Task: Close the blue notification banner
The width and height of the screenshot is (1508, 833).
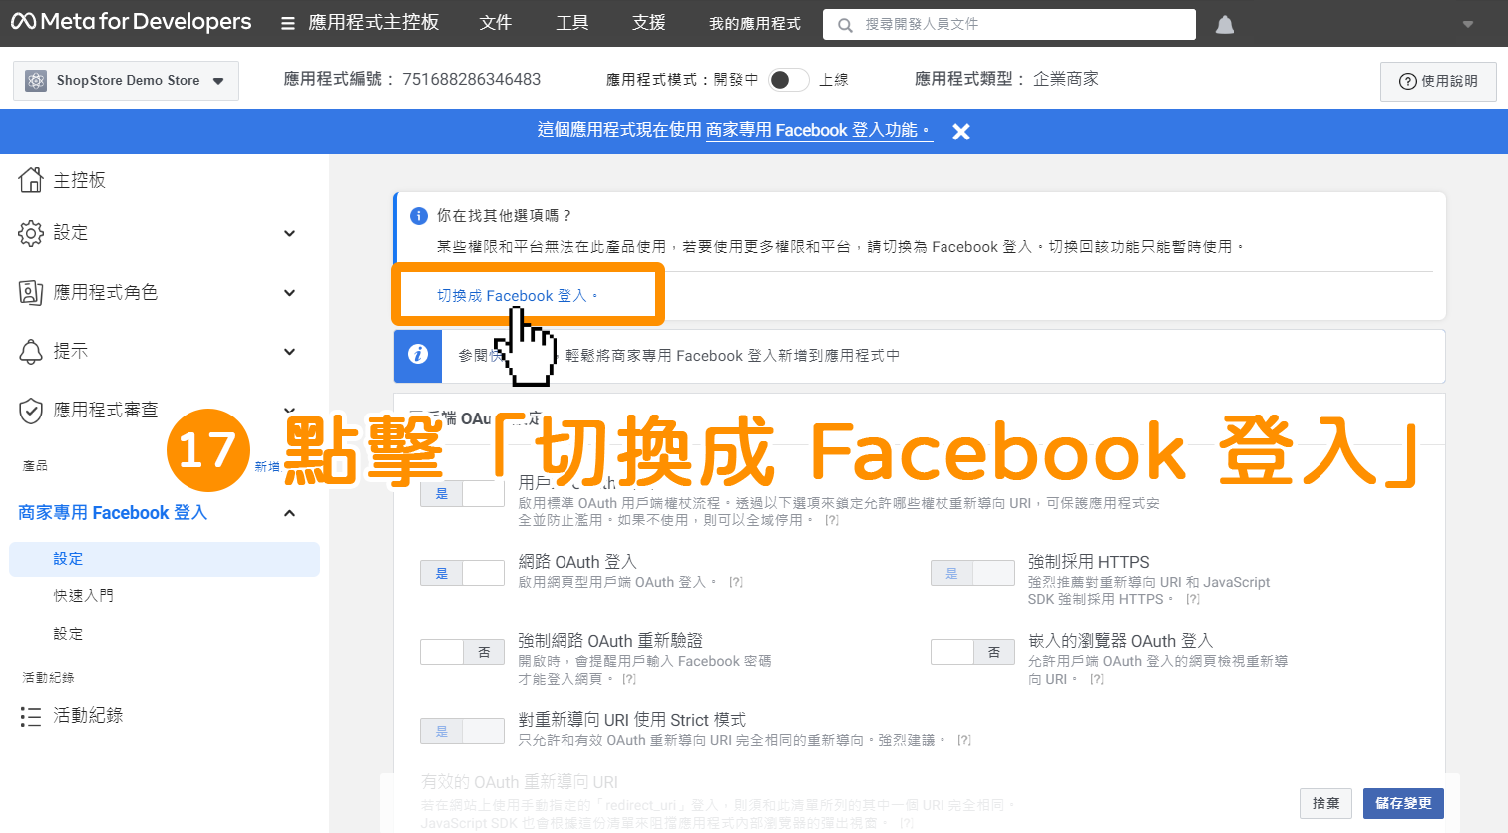Action: pos(961,131)
